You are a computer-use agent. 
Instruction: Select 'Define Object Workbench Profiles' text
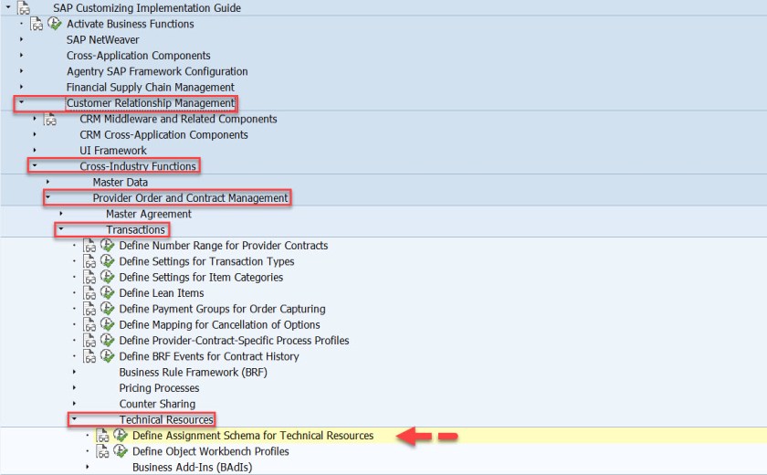point(210,451)
